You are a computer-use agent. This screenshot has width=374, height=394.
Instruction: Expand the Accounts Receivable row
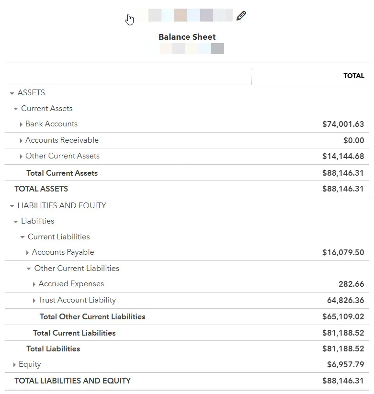[x=21, y=141]
